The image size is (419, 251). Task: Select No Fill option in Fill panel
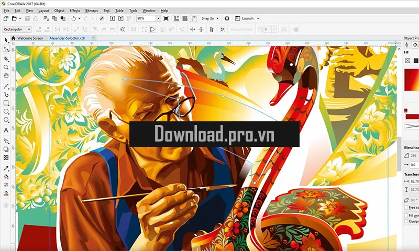tap(407, 61)
